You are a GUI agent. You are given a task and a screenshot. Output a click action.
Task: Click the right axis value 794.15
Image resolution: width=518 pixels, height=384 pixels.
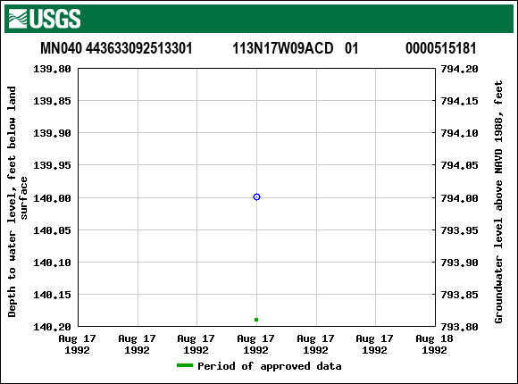pyautogui.click(x=460, y=101)
